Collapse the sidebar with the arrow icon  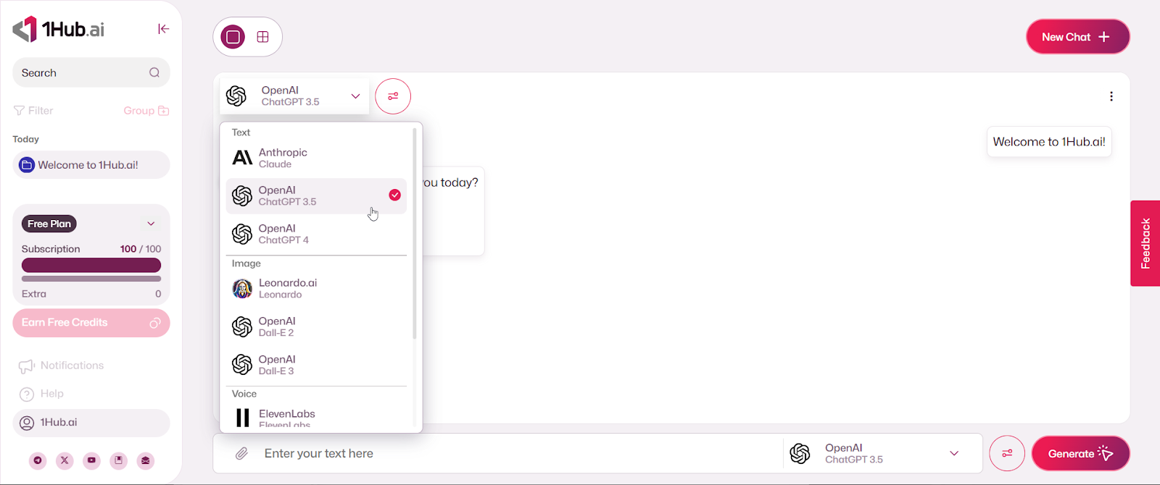[163, 29]
